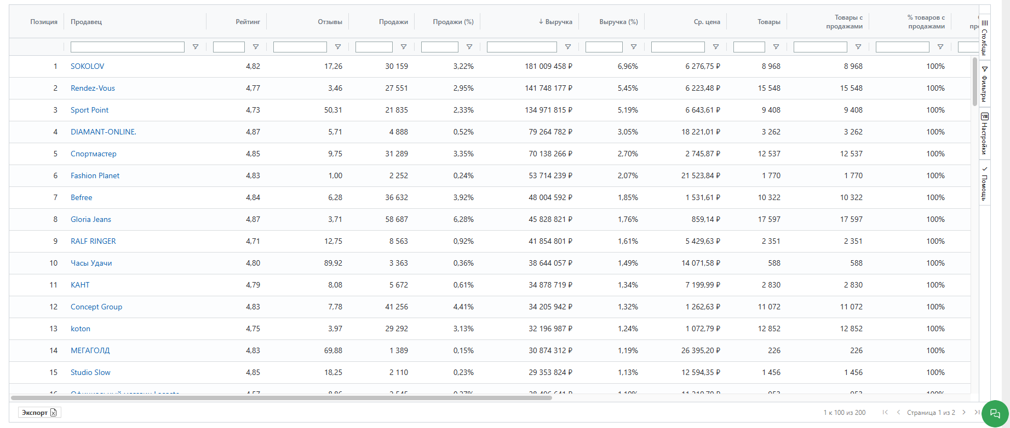Screen dimensions: 1010x428
Task: Sort by Продажи column header
Action: [x=393, y=22]
